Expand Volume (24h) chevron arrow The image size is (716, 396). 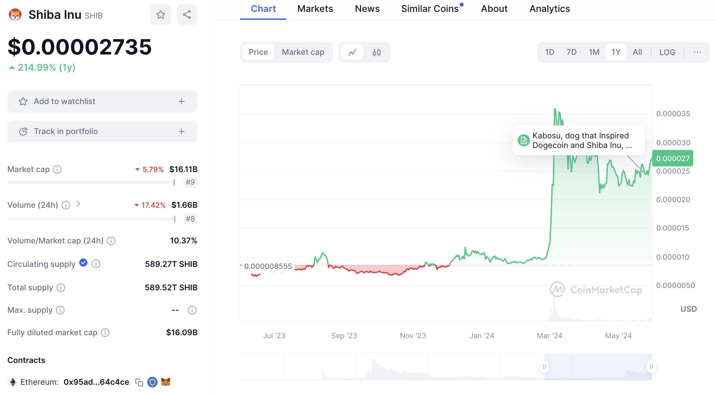tap(78, 204)
